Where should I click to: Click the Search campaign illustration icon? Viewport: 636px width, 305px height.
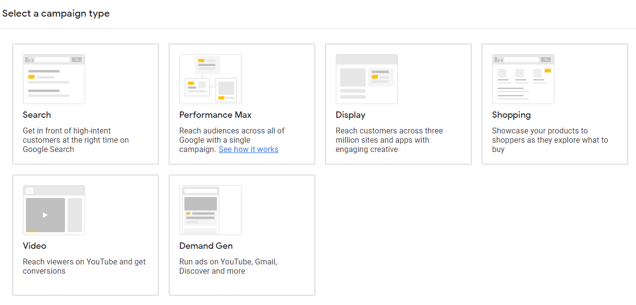54,79
